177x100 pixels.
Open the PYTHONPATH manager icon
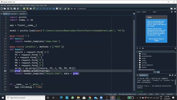[69, 9]
